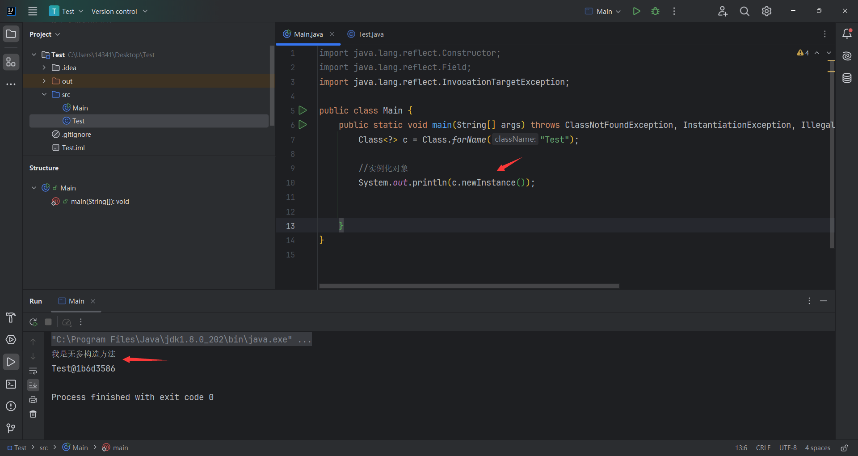This screenshot has width=858, height=456.
Task: Expand the out folder
Action: tap(44, 81)
